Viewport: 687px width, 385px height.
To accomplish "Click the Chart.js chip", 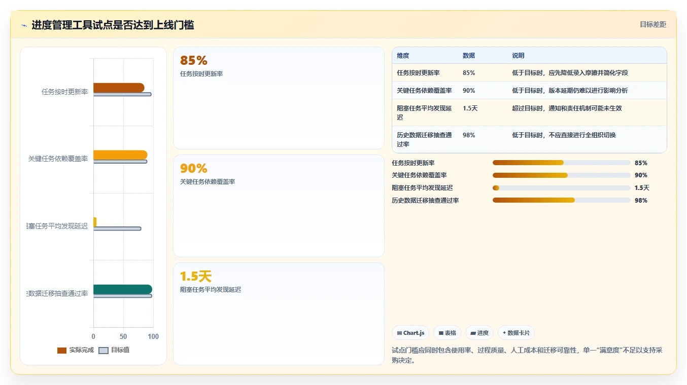I will [410, 333].
